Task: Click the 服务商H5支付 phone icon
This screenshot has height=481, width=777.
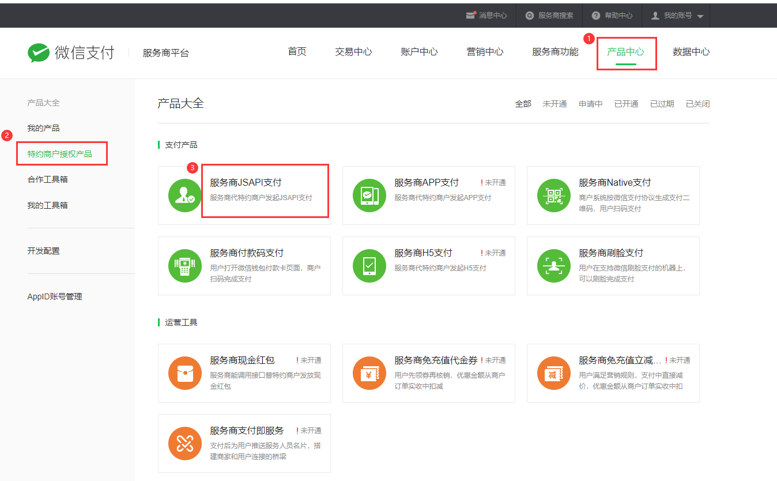Action: (x=369, y=266)
